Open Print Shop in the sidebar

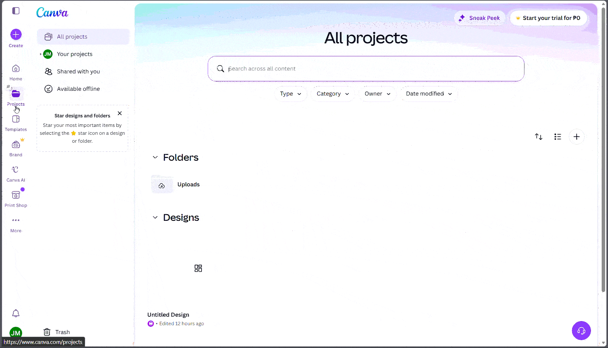[x=16, y=199]
